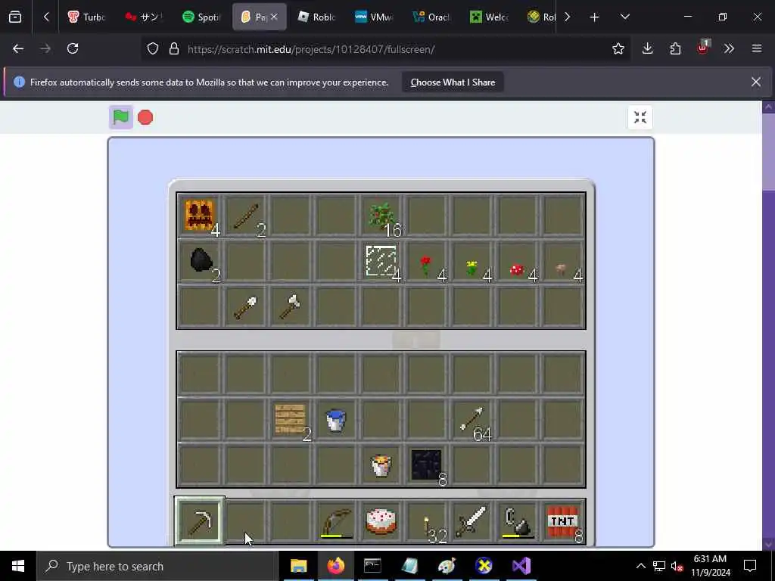Select the sapling stack of 16
Image resolution: width=775 pixels, height=581 pixels.
[x=381, y=216]
